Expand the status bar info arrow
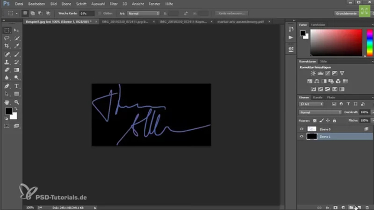 (95, 208)
